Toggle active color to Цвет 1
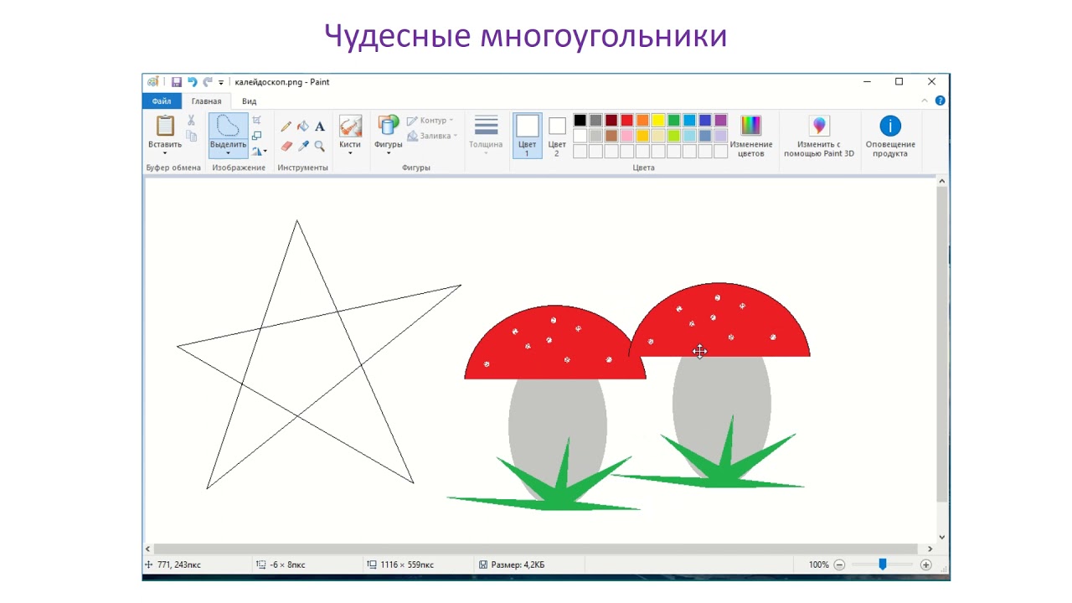This screenshot has width=1072, height=603. pos(527,135)
